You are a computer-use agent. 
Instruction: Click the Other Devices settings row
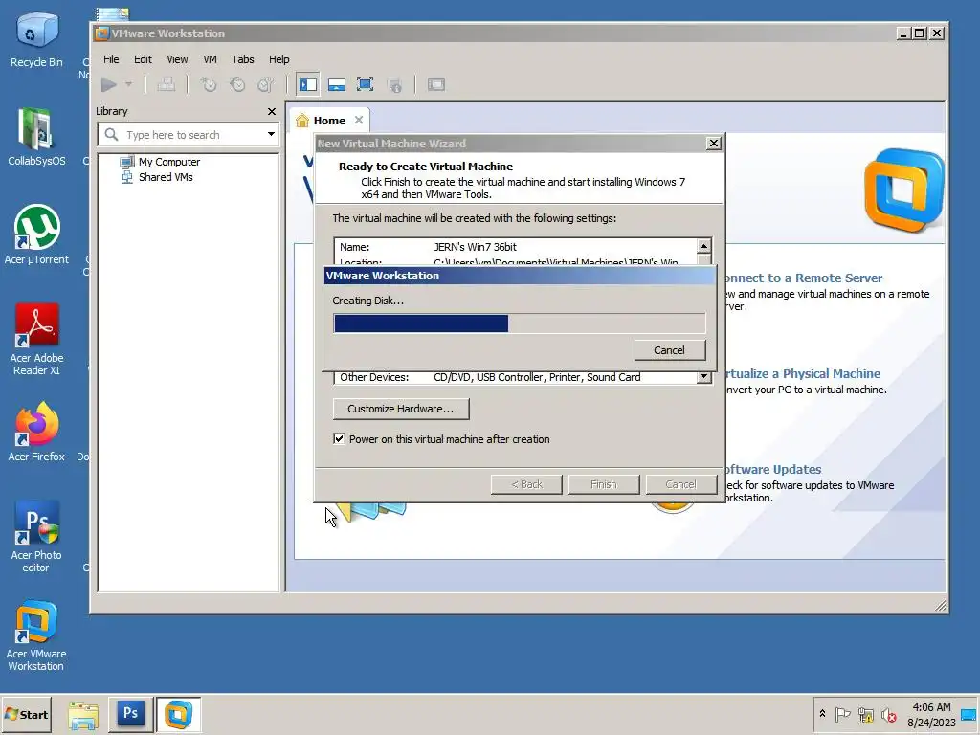tap(516, 377)
